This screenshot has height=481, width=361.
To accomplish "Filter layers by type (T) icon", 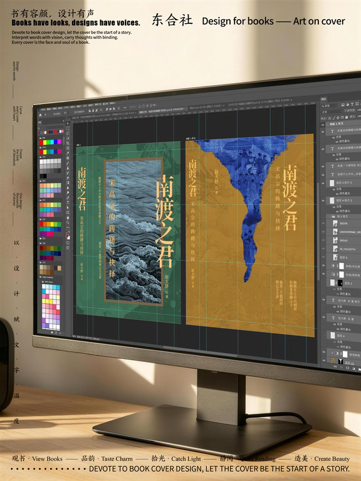I will pyautogui.click(x=352, y=104).
